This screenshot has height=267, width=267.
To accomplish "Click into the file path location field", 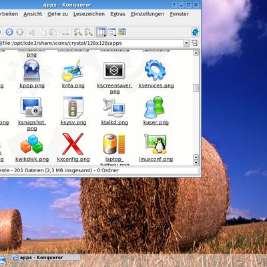I will pyautogui.click(x=91, y=43).
